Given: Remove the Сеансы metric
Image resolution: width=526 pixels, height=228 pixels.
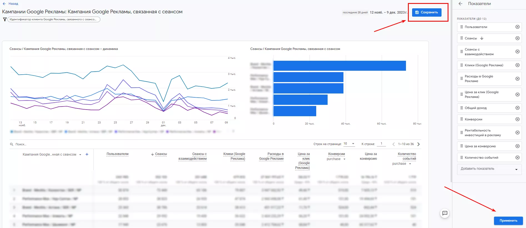Looking at the screenshot, I should pyautogui.click(x=517, y=38).
